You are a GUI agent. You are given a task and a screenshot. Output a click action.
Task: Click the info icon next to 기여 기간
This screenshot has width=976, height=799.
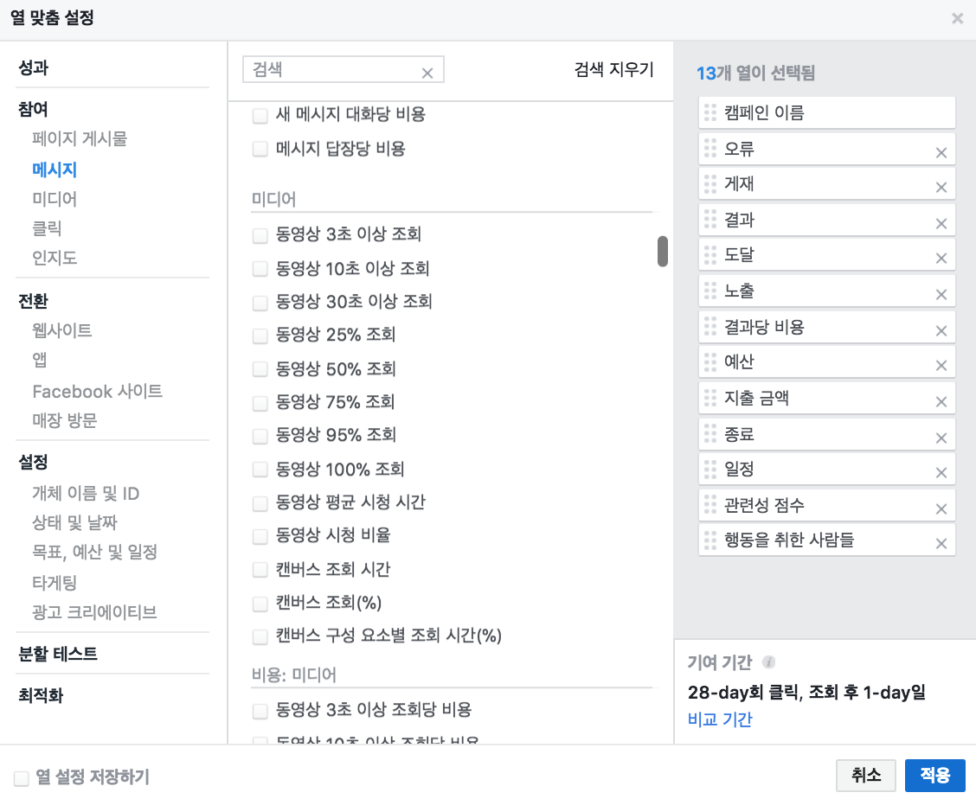click(769, 662)
